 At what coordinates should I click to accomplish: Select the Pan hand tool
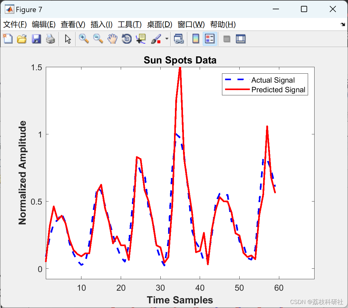pos(112,39)
